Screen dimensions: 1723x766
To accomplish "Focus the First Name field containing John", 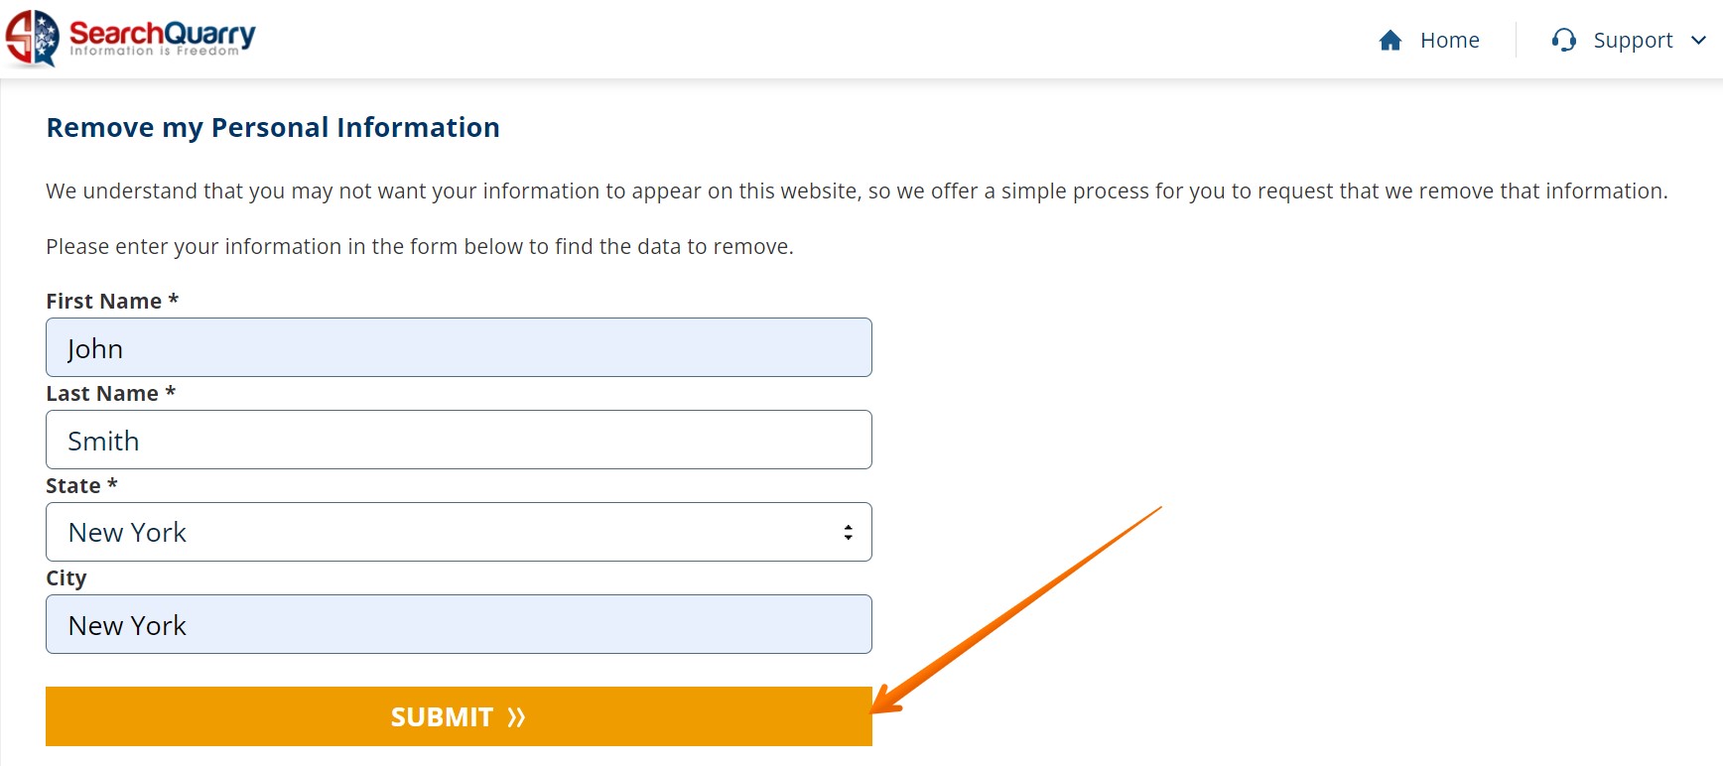I will [x=459, y=348].
